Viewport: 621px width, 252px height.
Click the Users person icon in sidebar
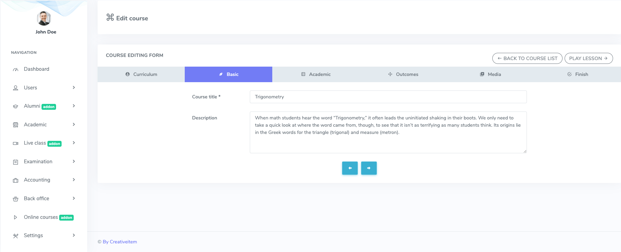pyautogui.click(x=16, y=88)
